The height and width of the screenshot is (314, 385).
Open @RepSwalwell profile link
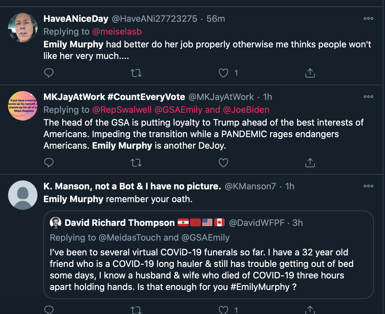click(122, 110)
